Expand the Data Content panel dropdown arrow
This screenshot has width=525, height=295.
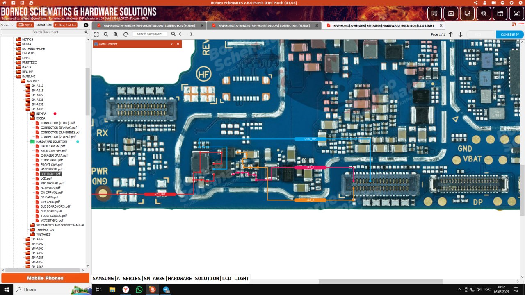[x=171, y=44]
